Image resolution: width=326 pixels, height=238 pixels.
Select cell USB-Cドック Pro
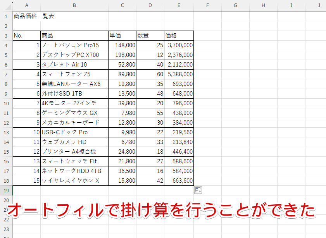(74, 132)
